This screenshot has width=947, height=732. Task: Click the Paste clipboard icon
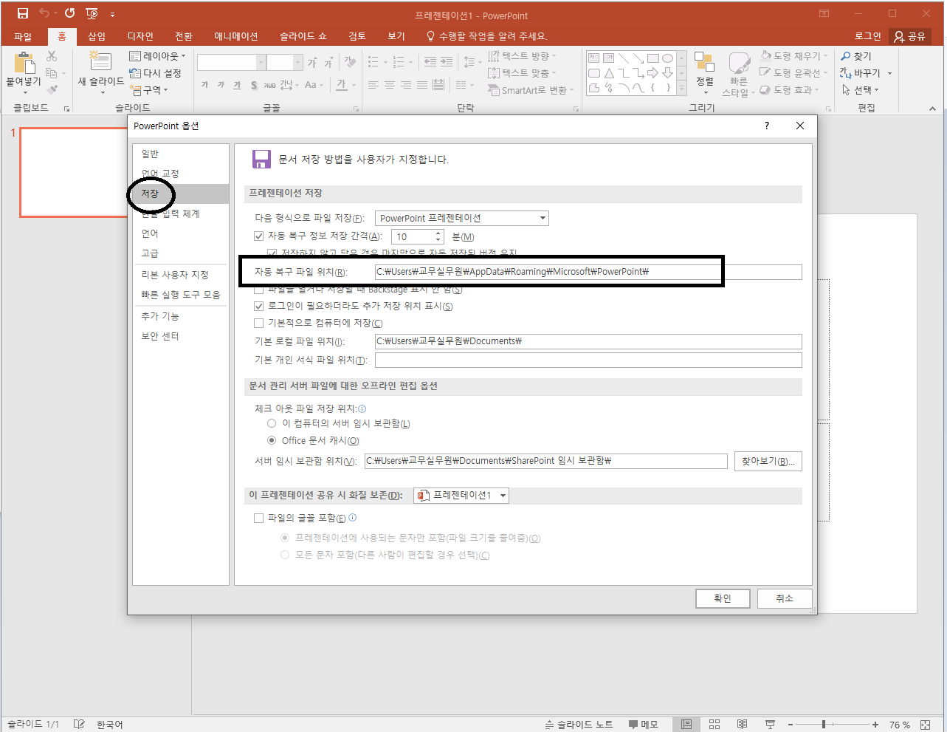click(x=24, y=64)
